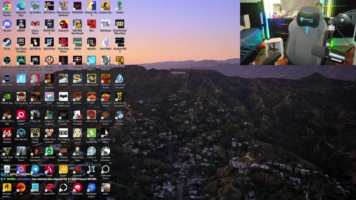
Task: Click the OBSBOT Center icon
Action: (21, 117)
